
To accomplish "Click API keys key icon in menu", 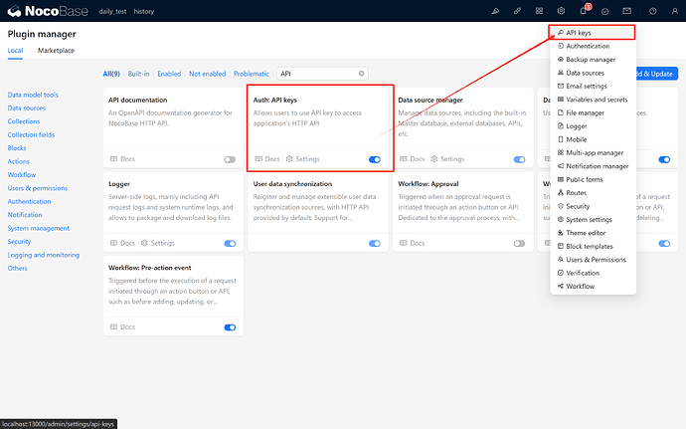I will (561, 33).
